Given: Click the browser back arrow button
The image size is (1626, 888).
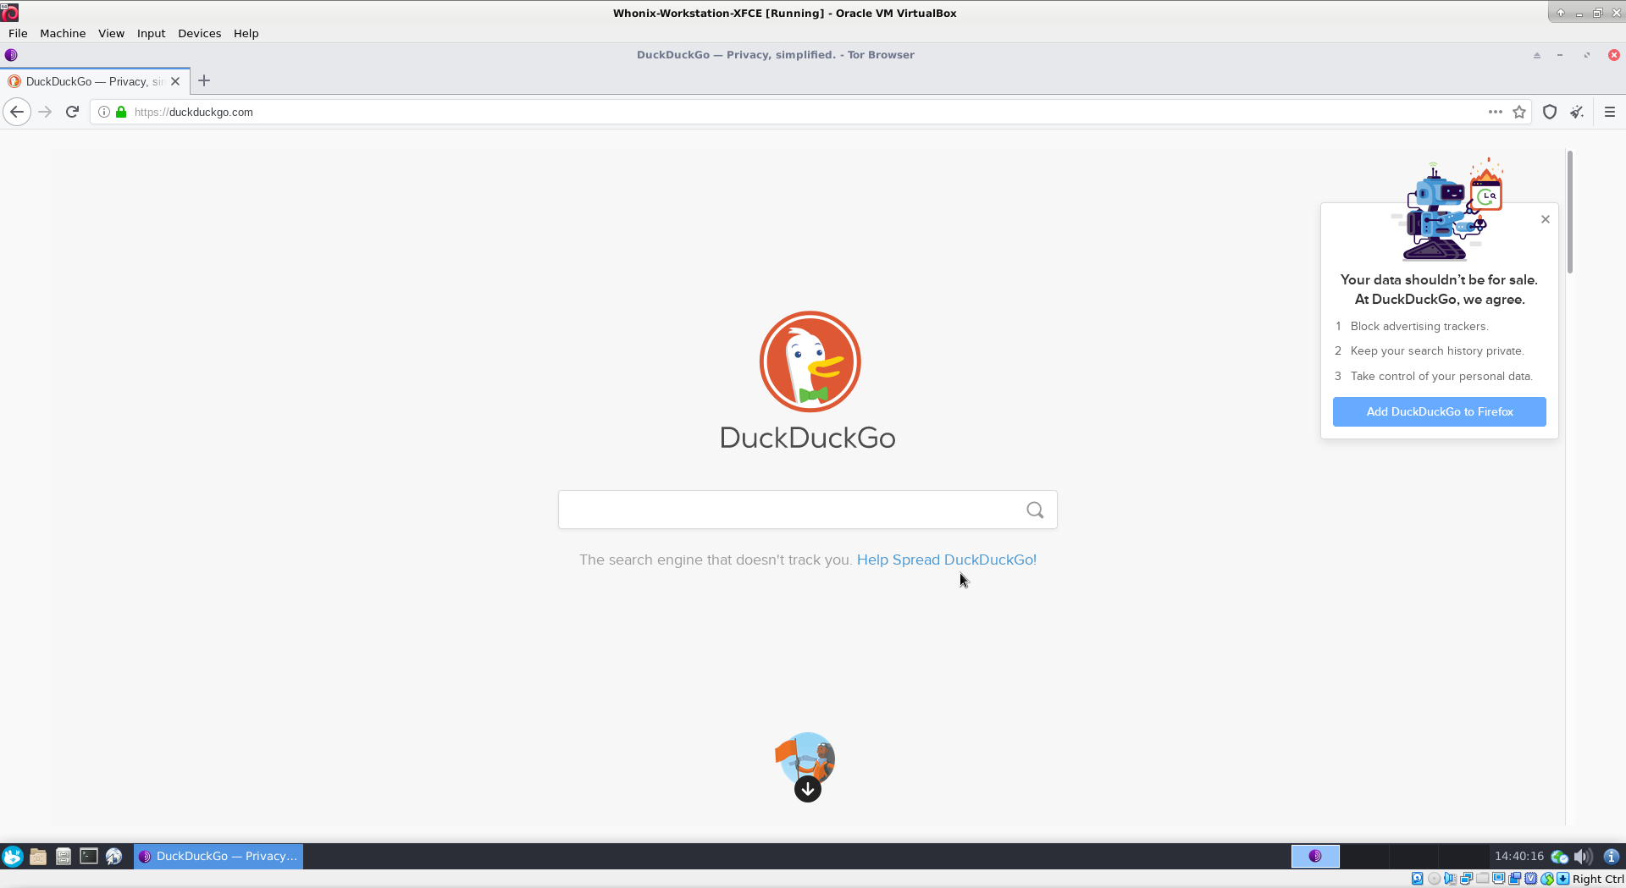Looking at the screenshot, I should pyautogui.click(x=17, y=112).
